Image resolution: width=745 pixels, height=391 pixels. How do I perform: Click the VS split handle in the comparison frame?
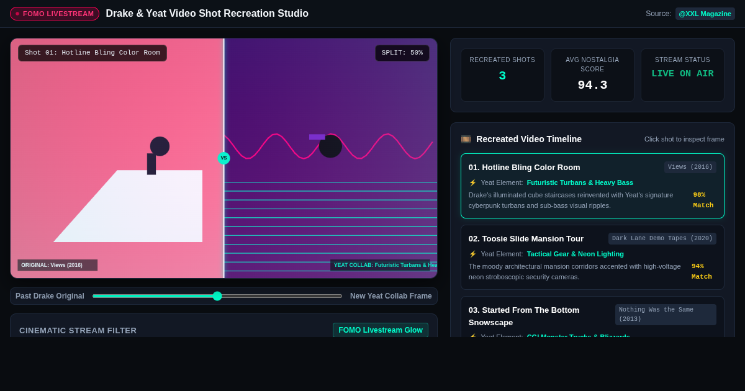(223, 158)
